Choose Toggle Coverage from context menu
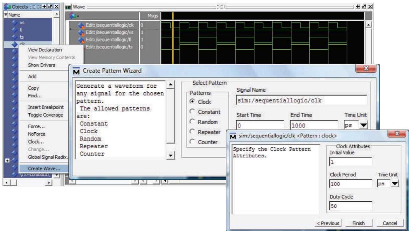409x231 pixels. click(46, 115)
